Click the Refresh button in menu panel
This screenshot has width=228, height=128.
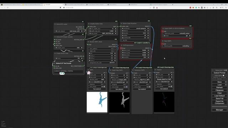(x=219, y=87)
